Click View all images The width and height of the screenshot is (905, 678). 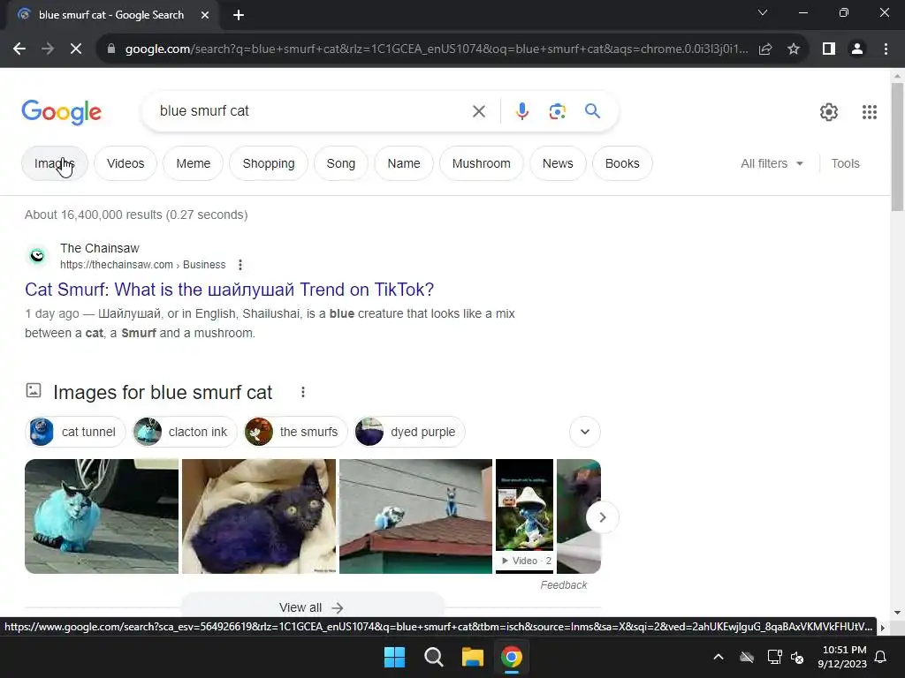312,607
